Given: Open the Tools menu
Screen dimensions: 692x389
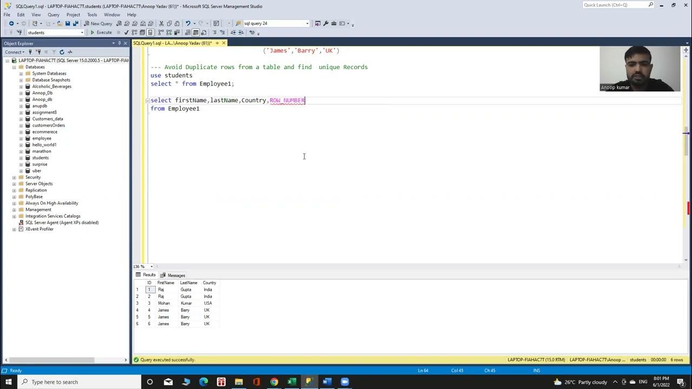Looking at the screenshot, I should click(x=92, y=15).
